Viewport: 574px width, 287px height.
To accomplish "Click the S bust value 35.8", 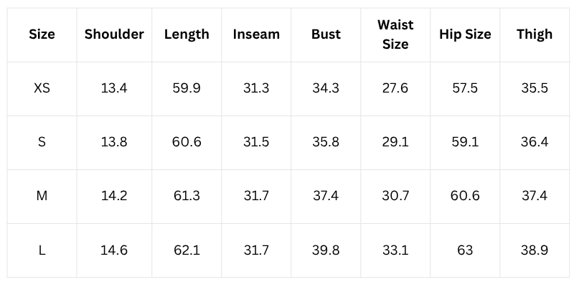I will click(326, 142).
